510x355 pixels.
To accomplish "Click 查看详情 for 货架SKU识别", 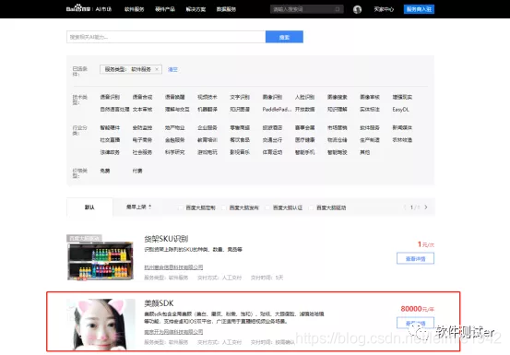I will [415, 258].
